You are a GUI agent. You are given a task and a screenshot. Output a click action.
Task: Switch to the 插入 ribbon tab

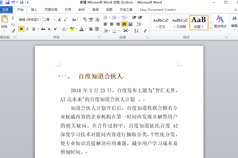(34, 10)
